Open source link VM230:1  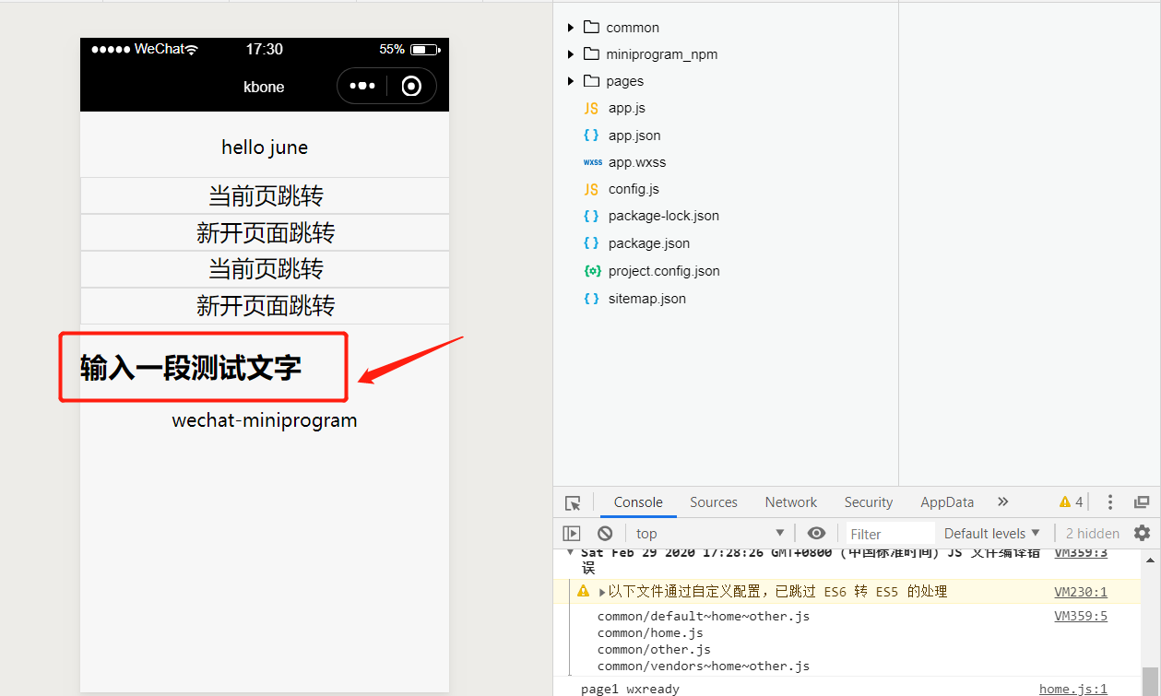pos(1081,592)
